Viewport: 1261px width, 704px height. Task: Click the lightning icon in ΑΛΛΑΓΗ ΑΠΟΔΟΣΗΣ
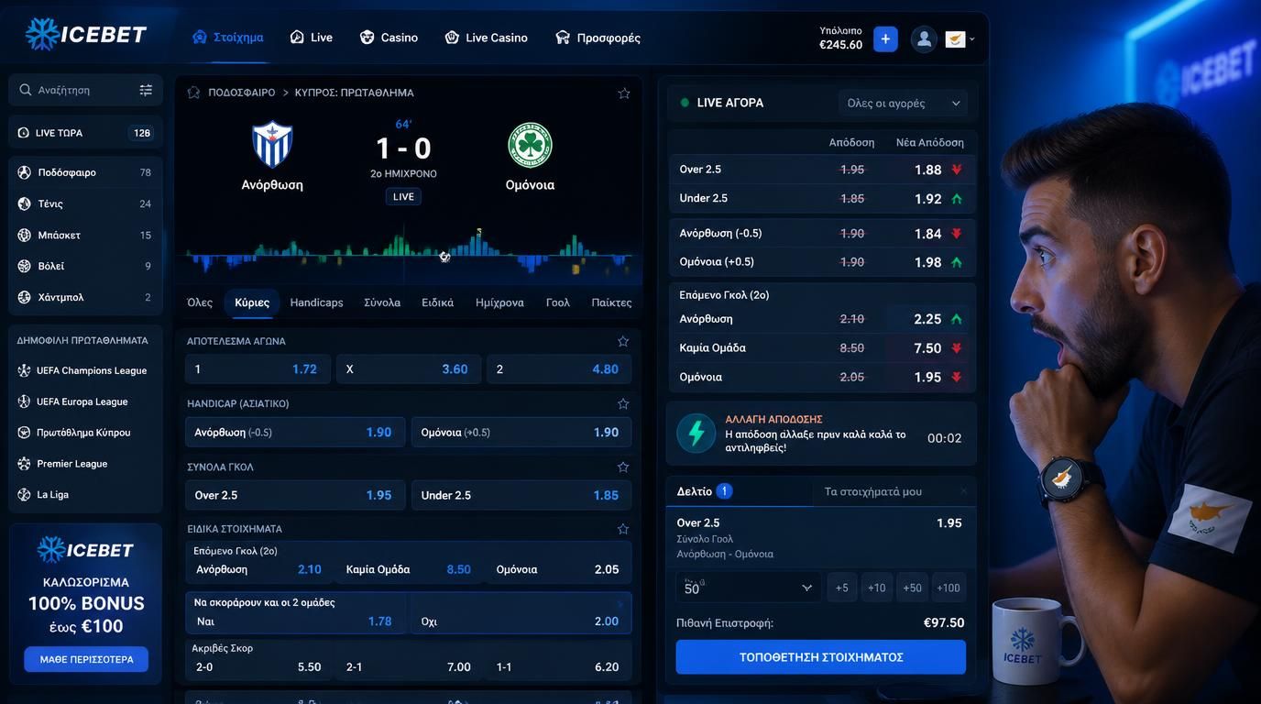[x=696, y=434]
